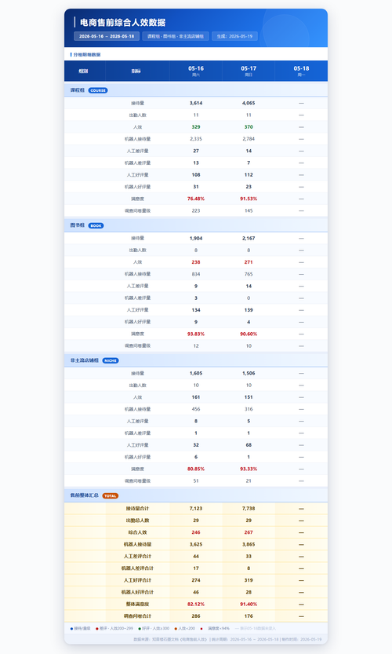Click the value 456 in niche group
Viewport: 392px width, 654px height.
coord(196,409)
